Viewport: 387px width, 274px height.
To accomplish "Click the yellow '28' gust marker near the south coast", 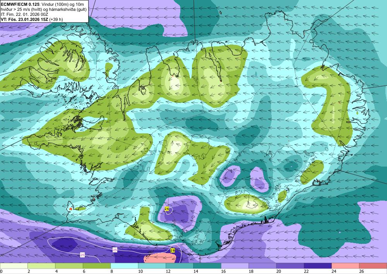I will (173, 250).
